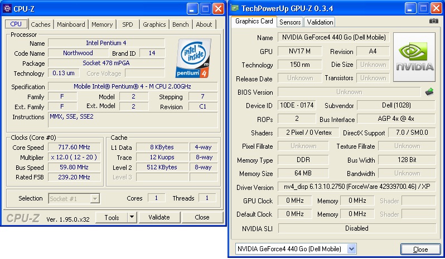Viewport: 445px width, 259px height.
Task: Open the Memory tab in CPU-Z
Action: 102,25
